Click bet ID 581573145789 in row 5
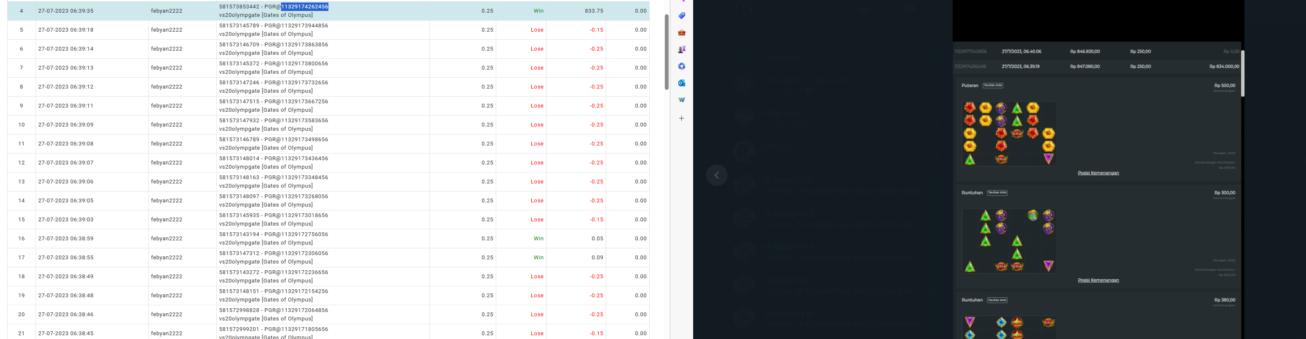The width and height of the screenshot is (1306, 339). (x=239, y=25)
